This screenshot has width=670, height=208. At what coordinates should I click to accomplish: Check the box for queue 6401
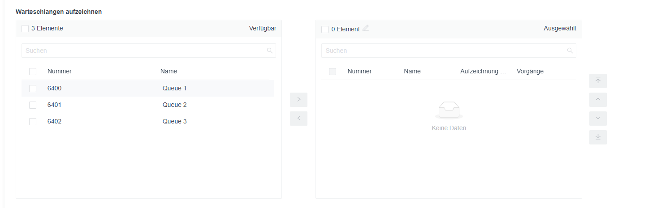tap(33, 105)
